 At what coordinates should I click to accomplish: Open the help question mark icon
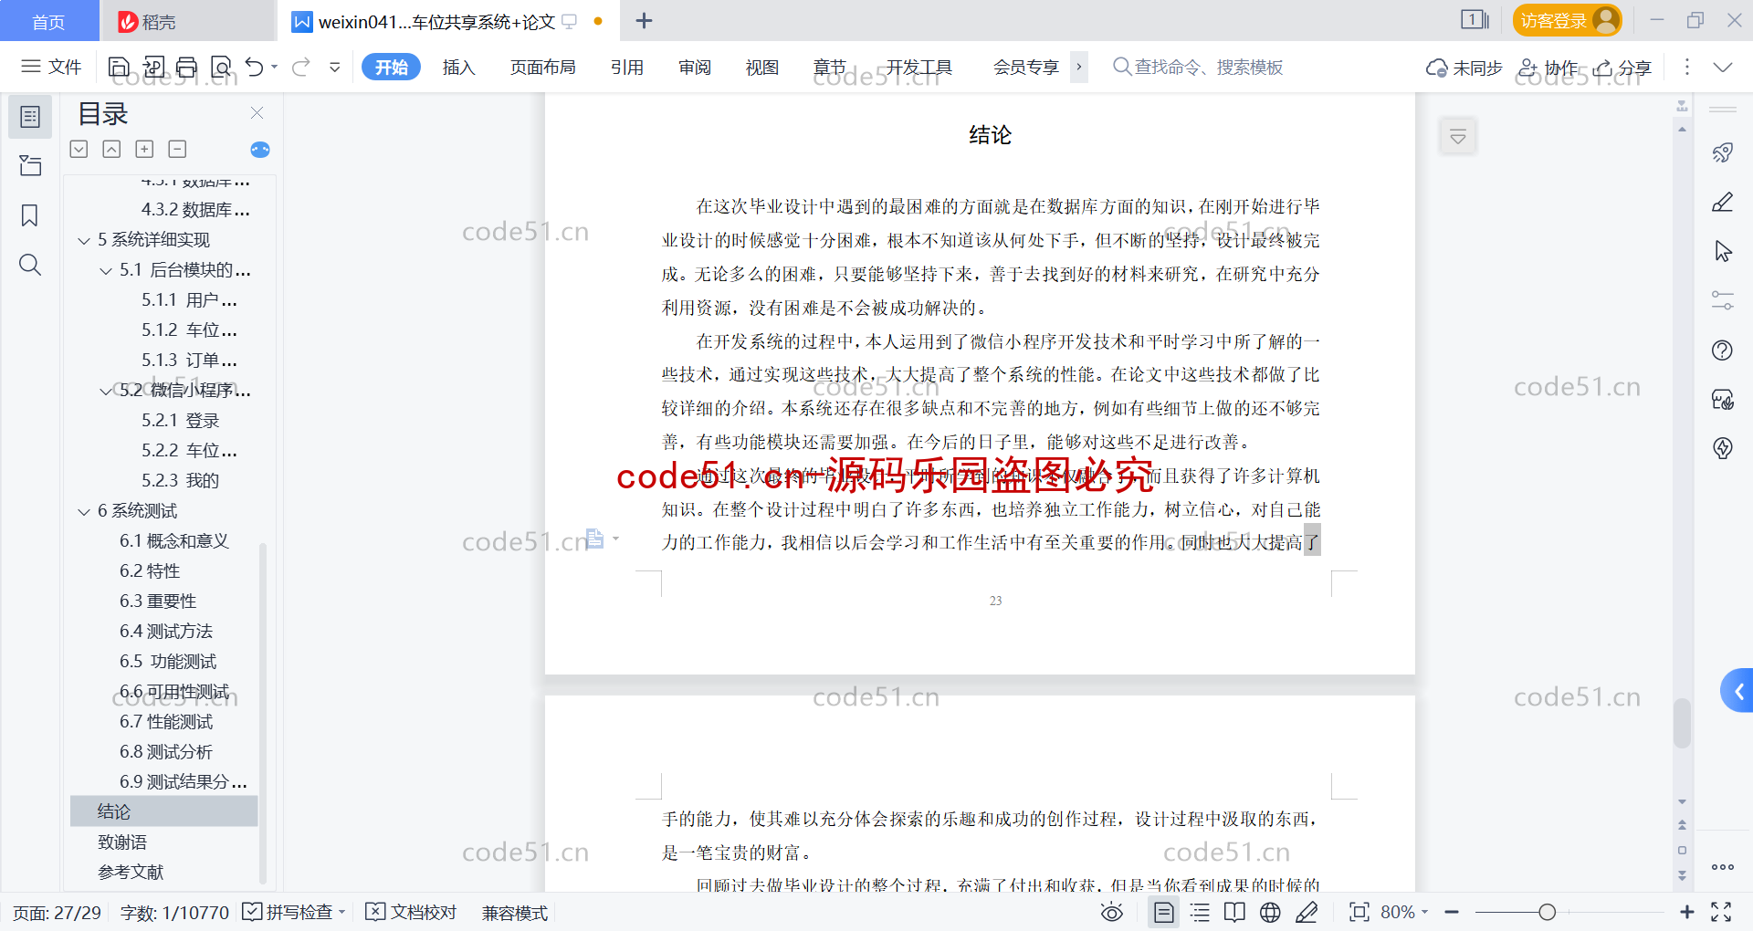pos(1723,350)
